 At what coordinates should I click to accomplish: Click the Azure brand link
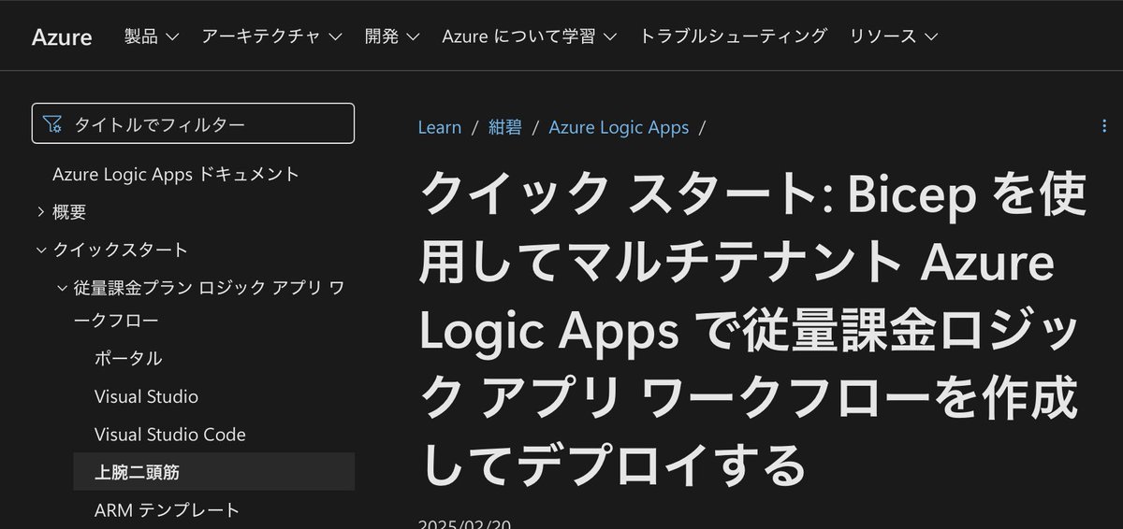(x=62, y=36)
